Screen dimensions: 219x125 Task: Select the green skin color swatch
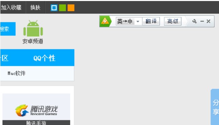[62, 8]
